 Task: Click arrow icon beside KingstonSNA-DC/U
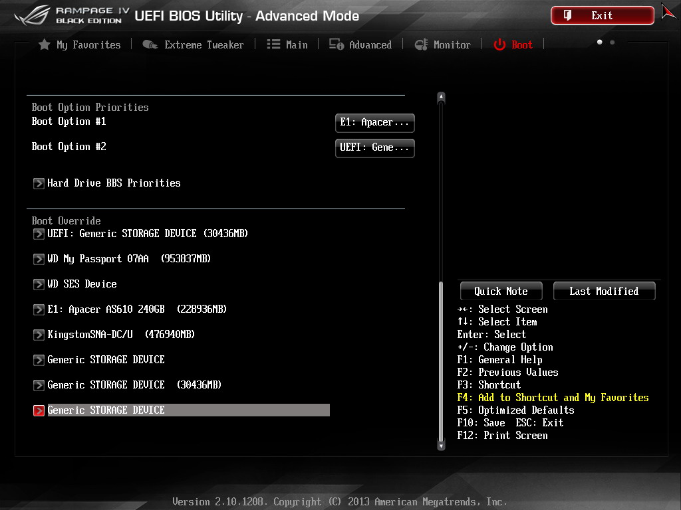coord(39,335)
